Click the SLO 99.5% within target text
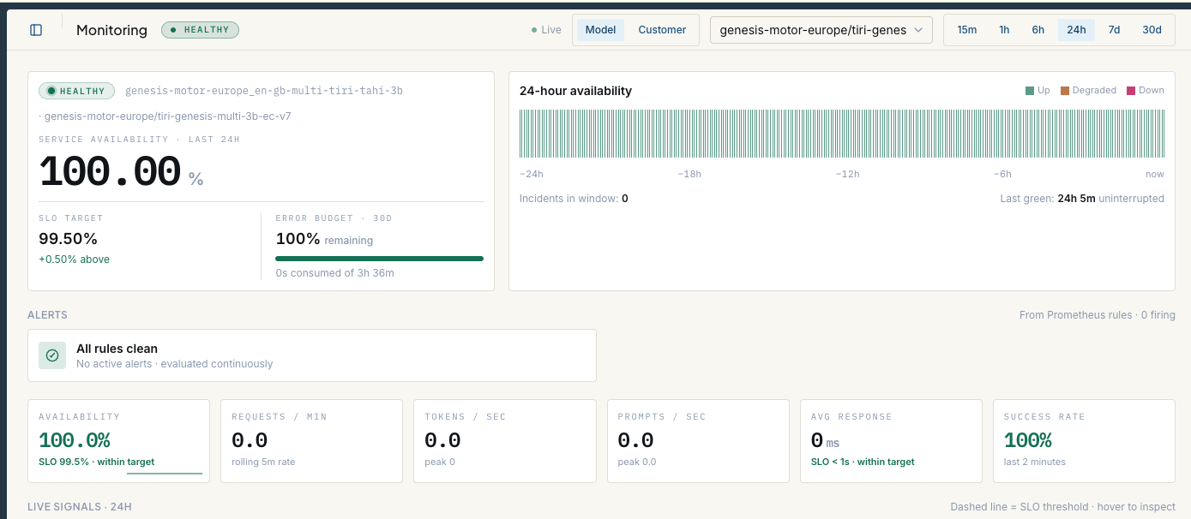The image size is (1191, 519). [96, 462]
